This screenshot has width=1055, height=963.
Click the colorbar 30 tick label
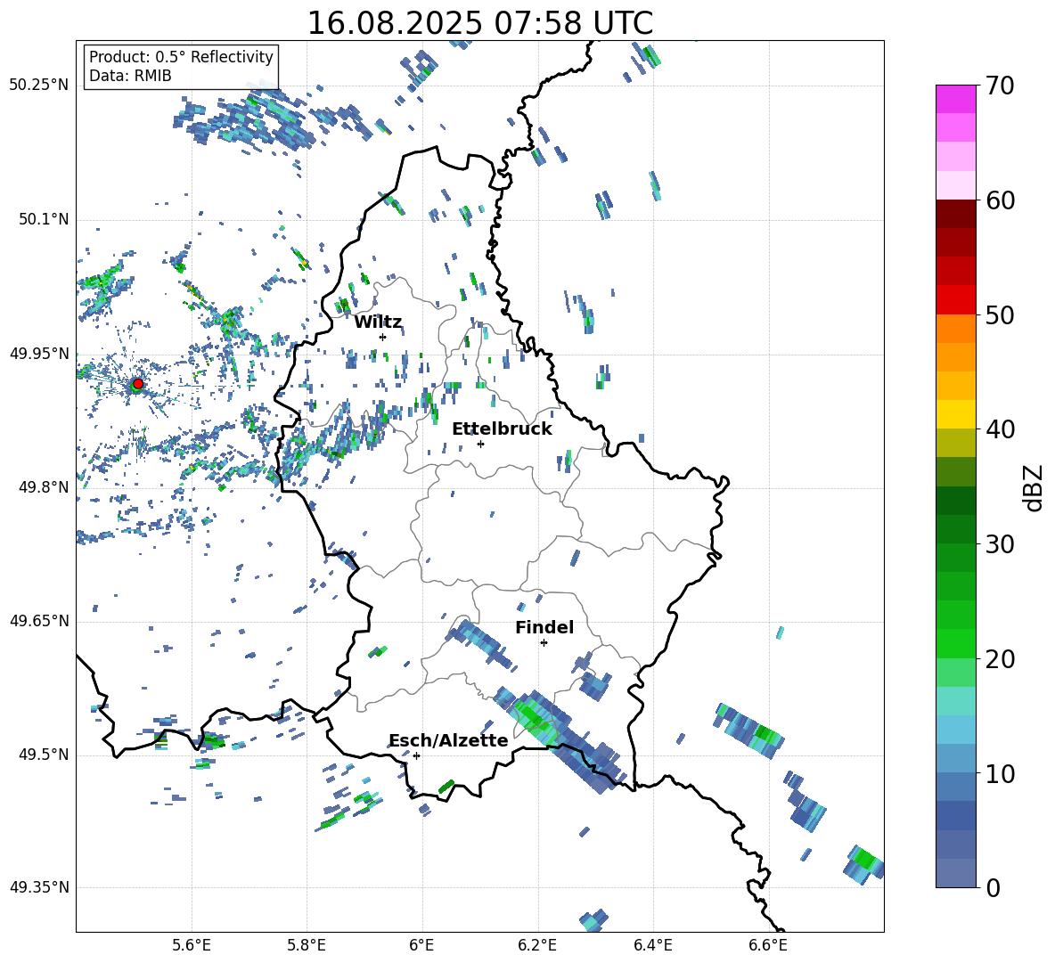click(x=1000, y=544)
